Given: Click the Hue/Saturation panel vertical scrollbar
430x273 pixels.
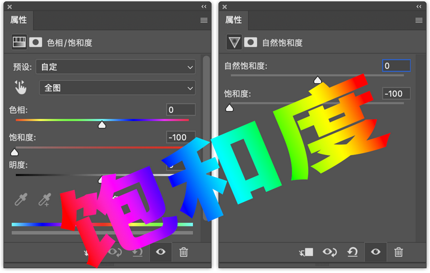Looking at the screenshot, I should 206,137.
